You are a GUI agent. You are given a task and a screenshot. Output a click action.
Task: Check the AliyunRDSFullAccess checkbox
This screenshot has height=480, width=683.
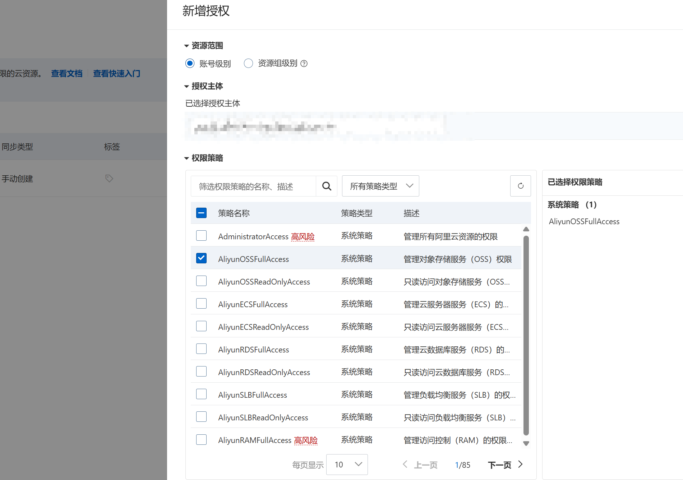201,349
